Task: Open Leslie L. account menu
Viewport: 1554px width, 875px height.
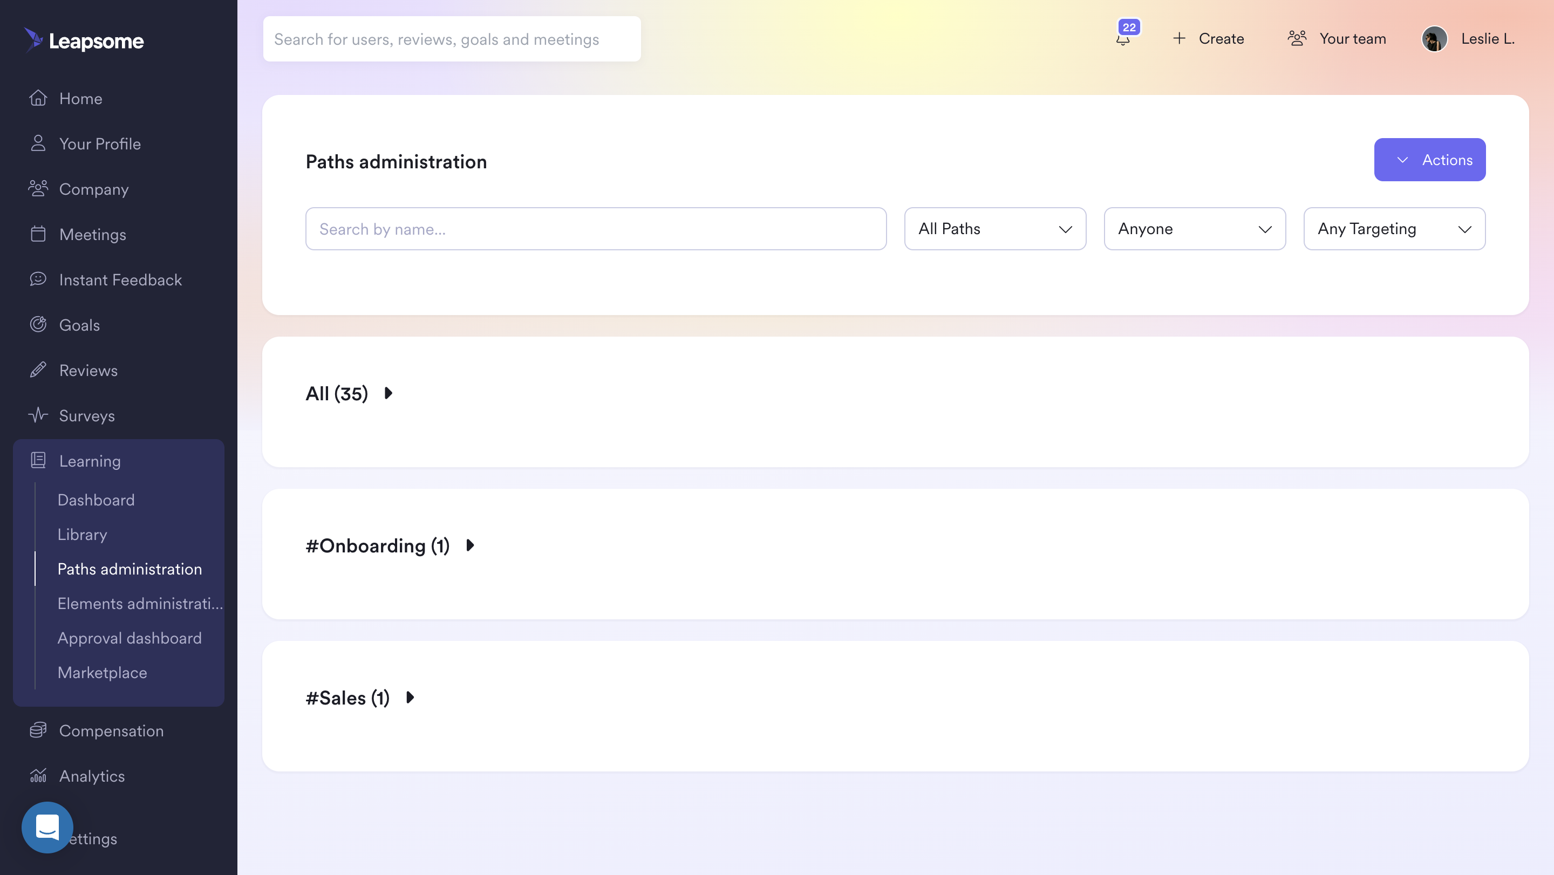Action: click(1468, 39)
